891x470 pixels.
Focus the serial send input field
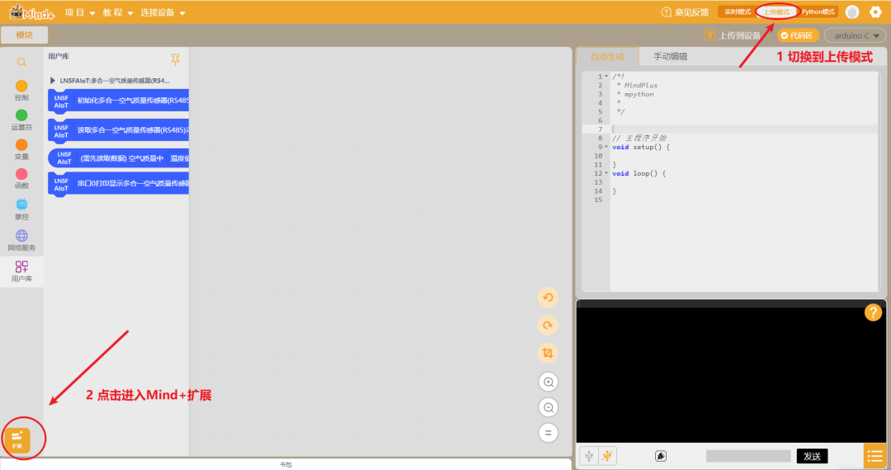(747, 456)
